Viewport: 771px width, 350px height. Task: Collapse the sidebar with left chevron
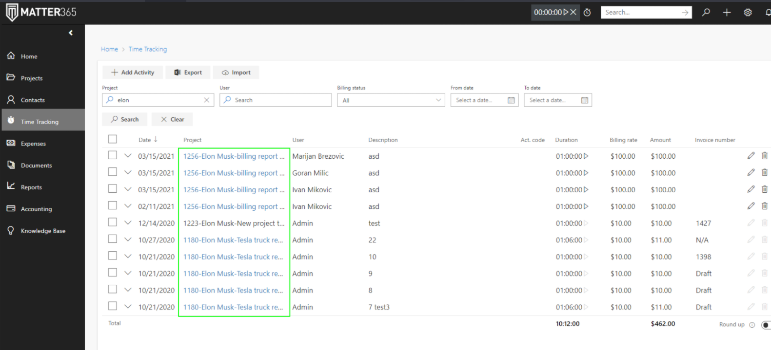tap(71, 33)
